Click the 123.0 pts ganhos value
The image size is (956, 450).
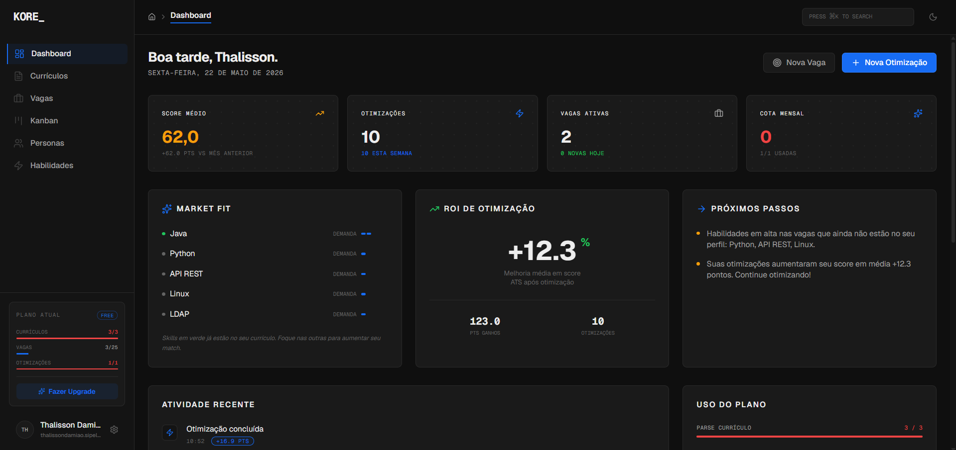coord(485,322)
